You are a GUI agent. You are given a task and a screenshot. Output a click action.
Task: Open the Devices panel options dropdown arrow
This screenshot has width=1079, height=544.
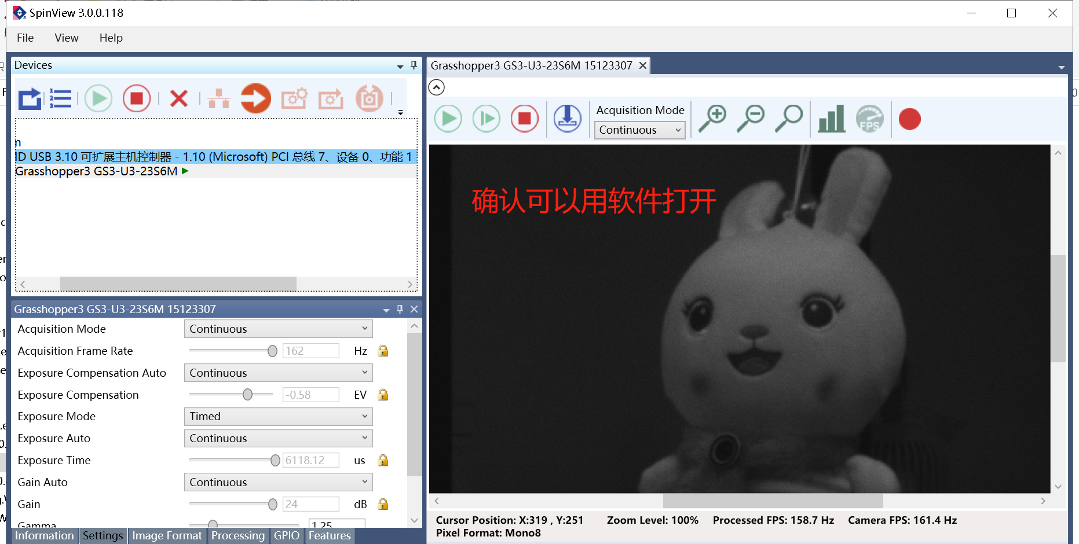[400, 67]
